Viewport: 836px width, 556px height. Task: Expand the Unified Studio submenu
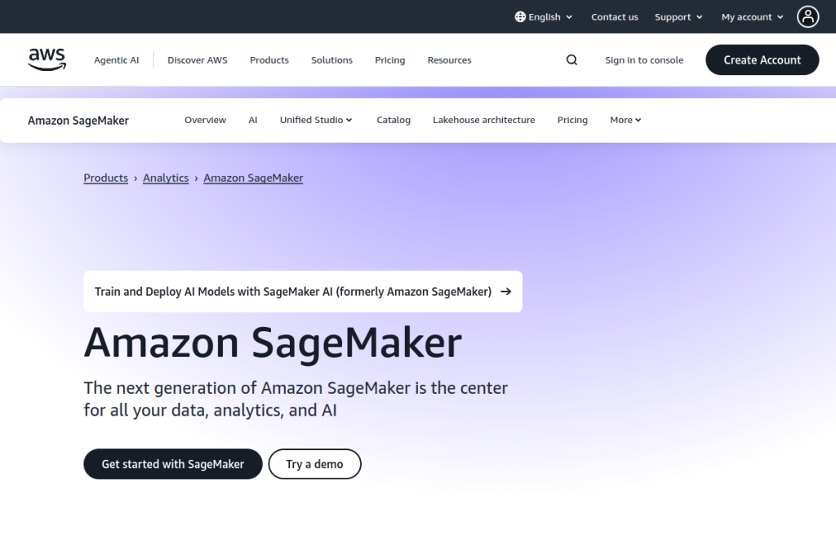point(316,120)
